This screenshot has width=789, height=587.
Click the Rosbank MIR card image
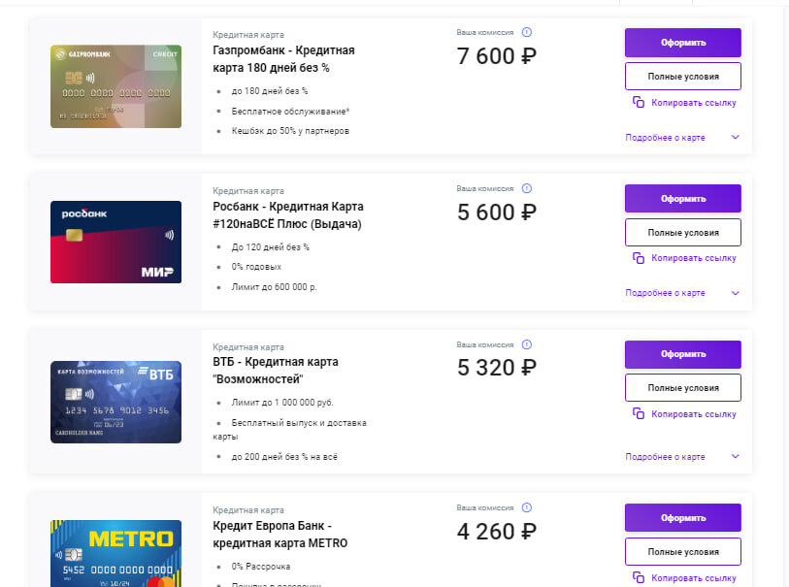(x=115, y=242)
